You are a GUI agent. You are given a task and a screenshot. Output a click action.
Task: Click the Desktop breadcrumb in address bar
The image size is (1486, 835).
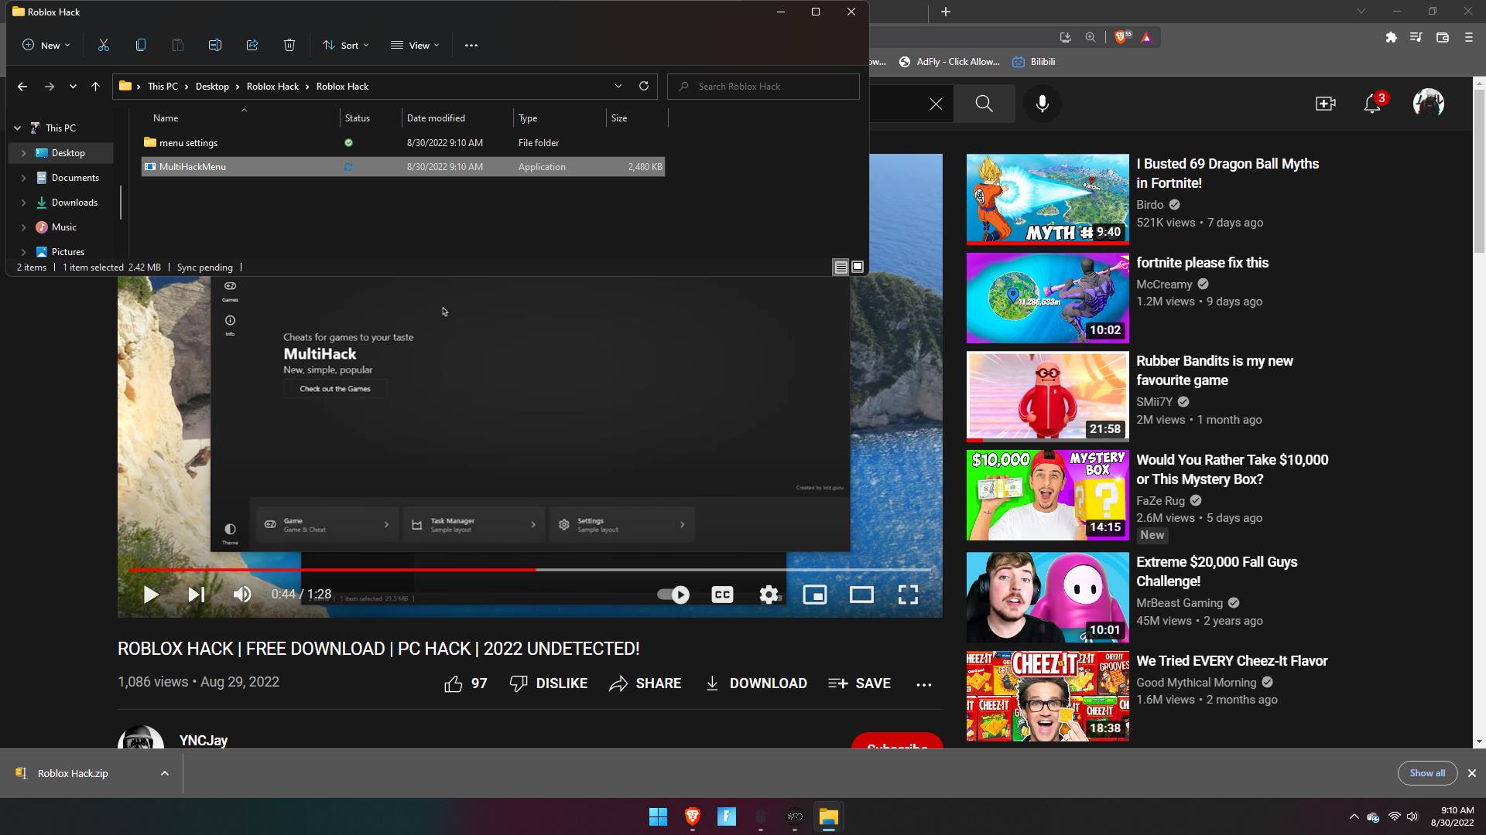point(212,86)
